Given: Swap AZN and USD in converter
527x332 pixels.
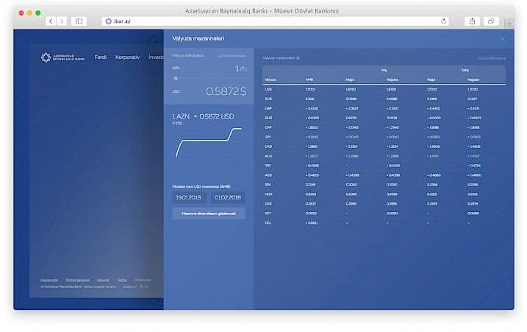Looking at the screenshot, I should [176, 79].
